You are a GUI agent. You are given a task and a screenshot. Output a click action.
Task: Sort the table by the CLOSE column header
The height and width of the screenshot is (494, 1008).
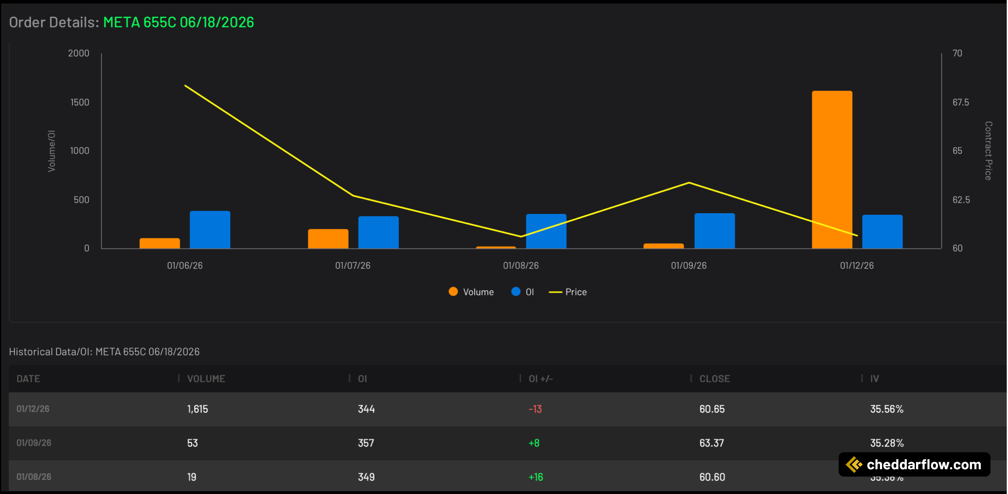point(714,379)
